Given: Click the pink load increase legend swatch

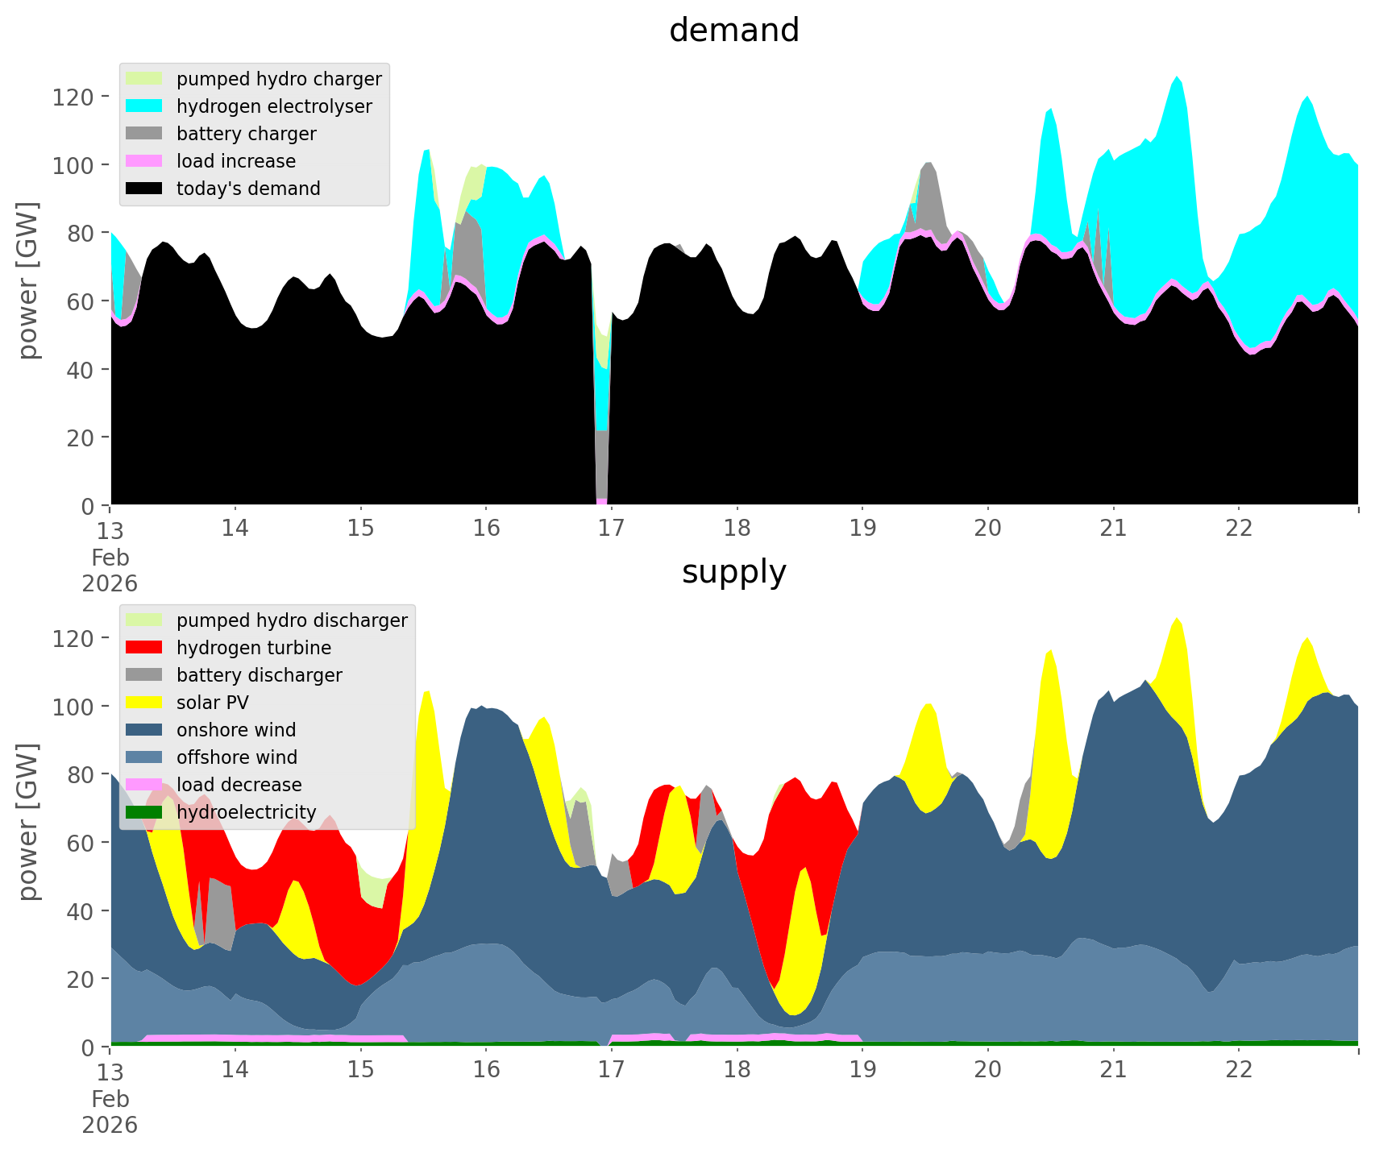Looking at the screenshot, I should coord(145,161).
